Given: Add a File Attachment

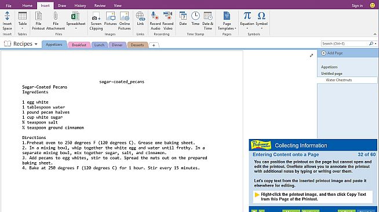Looking at the screenshot, I should [56, 20].
